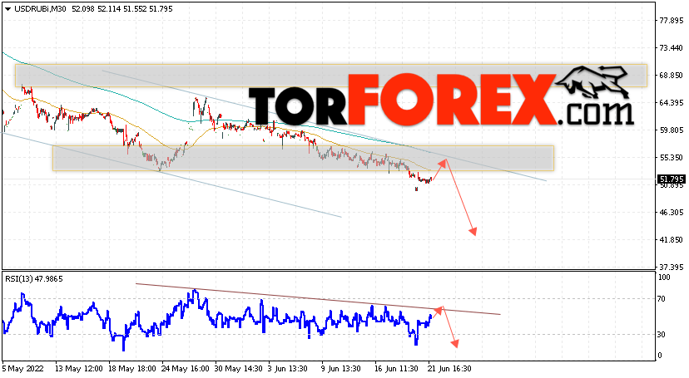Select RSI level 30 on scale
Screen dimensions: 689x378
(x=662, y=335)
